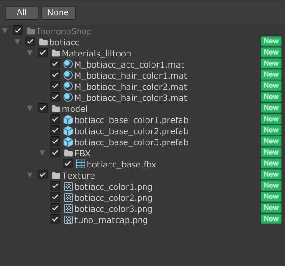This screenshot has width=285, height=266.
Task: Uncheck the InononoShop root folder checkbox
Action: tap(18, 31)
